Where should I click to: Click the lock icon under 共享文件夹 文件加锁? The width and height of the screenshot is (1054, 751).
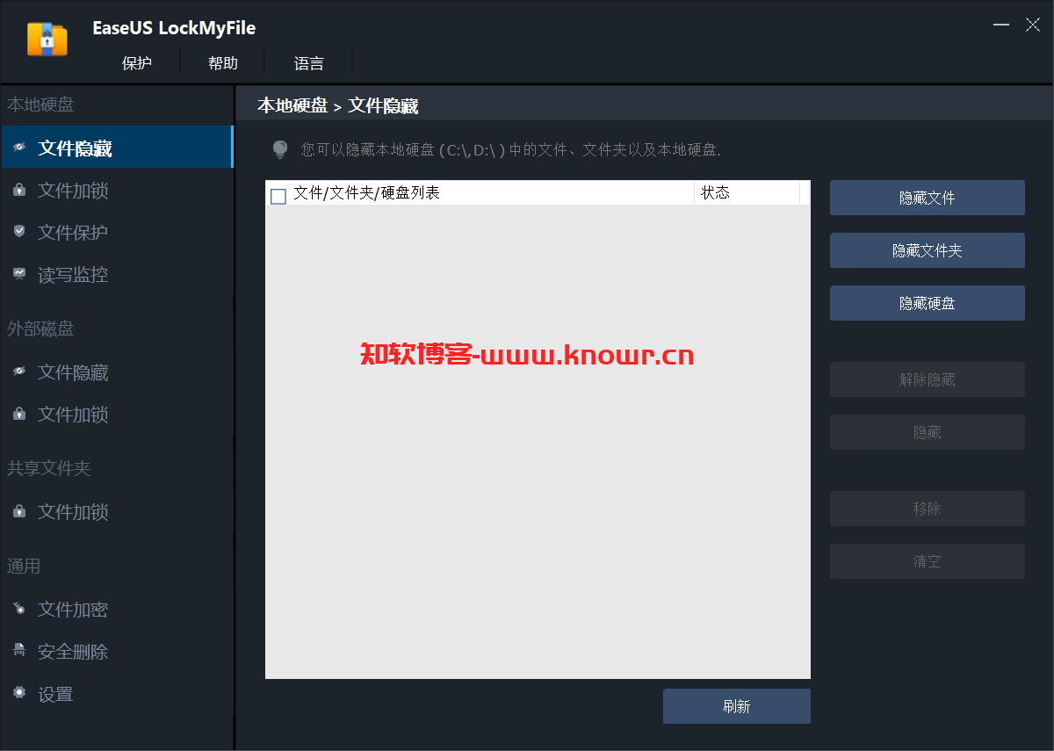pos(19,511)
